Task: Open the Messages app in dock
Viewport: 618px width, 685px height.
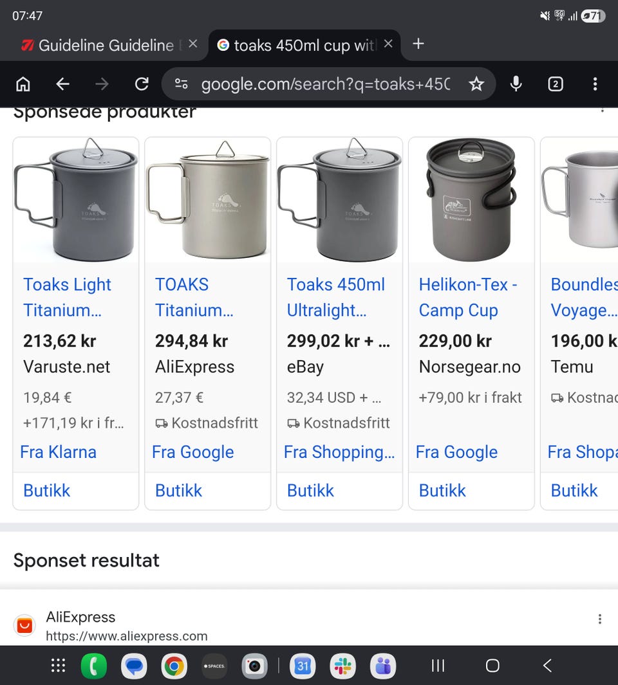Action: pyautogui.click(x=134, y=666)
